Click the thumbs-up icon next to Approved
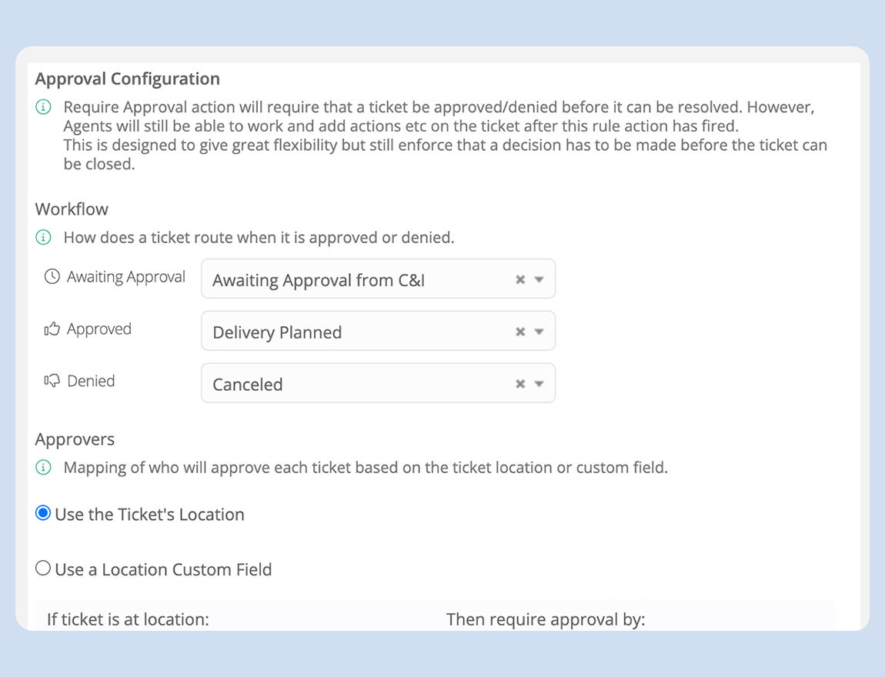Image resolution: width=885 pixels, height=677 pixels. (52, 329)
